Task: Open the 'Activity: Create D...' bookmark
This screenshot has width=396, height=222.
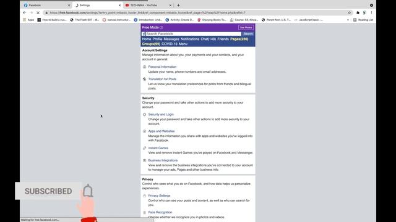Action: pyautogui.click(x=179, y=20)
